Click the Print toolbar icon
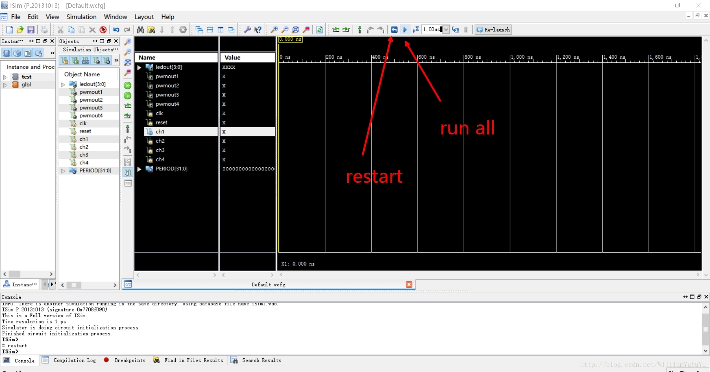This screenshot has width=710, height=372. tap(44, 30)
